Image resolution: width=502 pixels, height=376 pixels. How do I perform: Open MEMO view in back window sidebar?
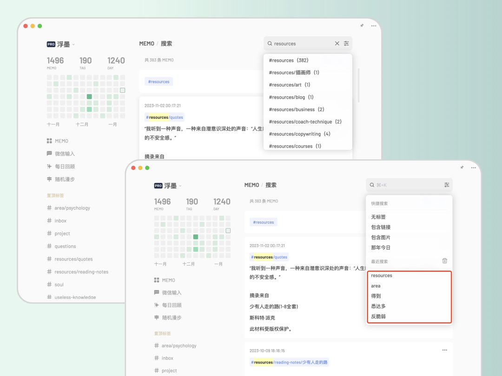pos(58,141)
